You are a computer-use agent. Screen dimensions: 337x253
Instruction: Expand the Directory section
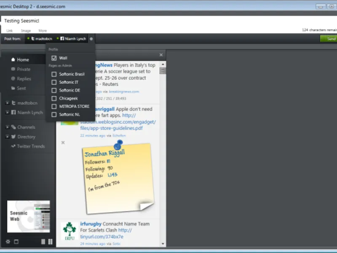pos(7,136)
